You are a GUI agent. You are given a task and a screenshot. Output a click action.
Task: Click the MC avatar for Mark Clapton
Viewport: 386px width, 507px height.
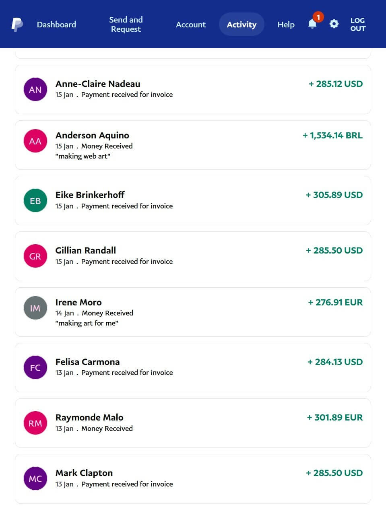[35, 478]
